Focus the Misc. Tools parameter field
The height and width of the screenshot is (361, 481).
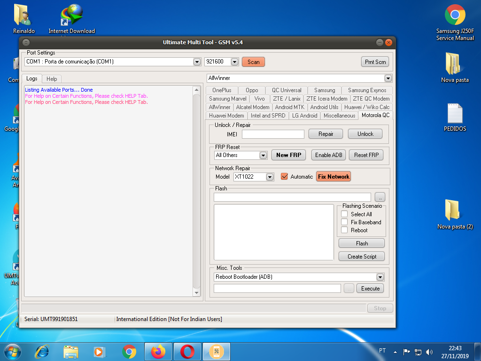(x=277, y=289)
